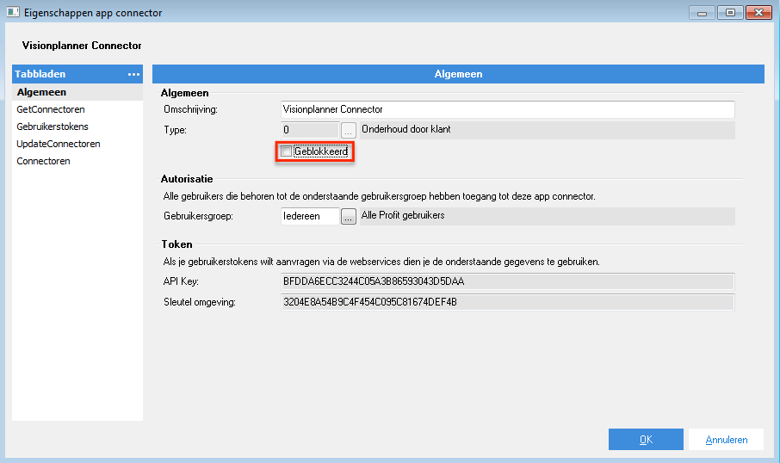
Task: Click the app icon in title bar
Action: click(x=13, y=12)
